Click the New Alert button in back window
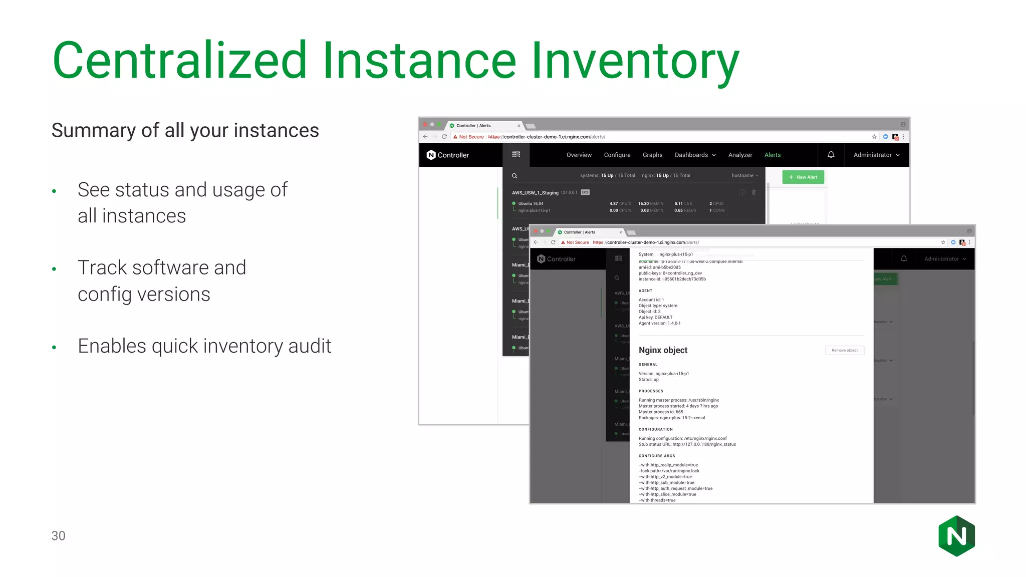The width and height of the screenshot is (1026, 577). tap(803, 177)
